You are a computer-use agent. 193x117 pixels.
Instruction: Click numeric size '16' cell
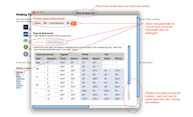pyautogui.click(x=51, y=99)
